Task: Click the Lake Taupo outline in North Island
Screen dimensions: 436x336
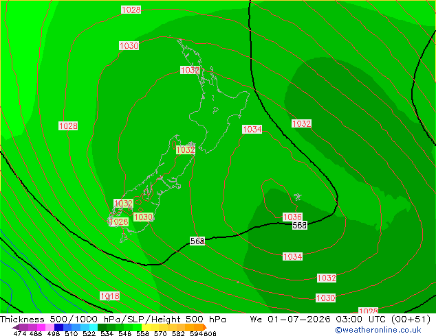Action: 215,110
